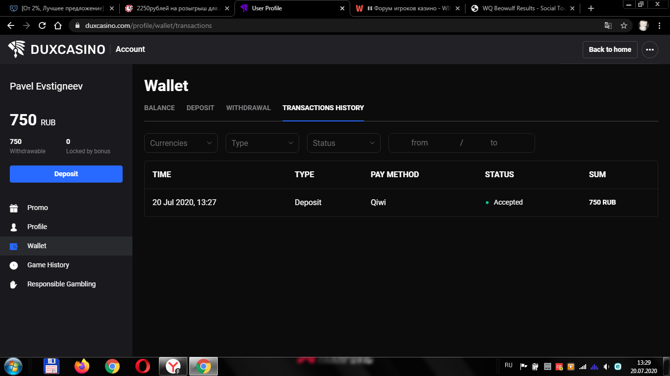The height and width of the screenshot is (376, 670).
Task: Expand the Type filter dropdown
Action: pyautogui.click(x=262, y=143)
